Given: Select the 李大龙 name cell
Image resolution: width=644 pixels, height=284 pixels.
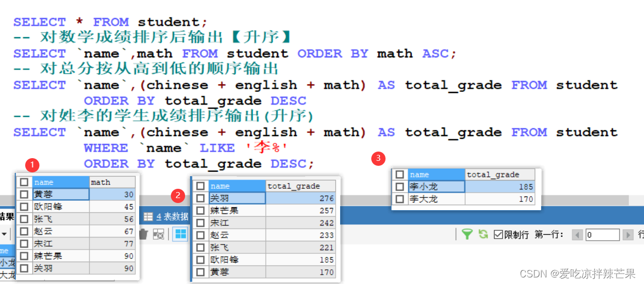Looking at the screenshot, I should pos(436,199).
